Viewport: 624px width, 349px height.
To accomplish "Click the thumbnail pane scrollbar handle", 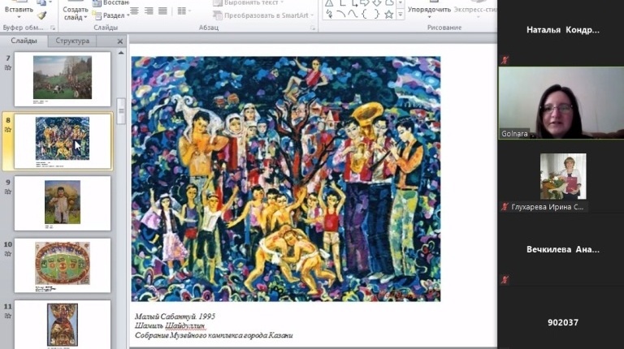I will [x=121, y=111].
